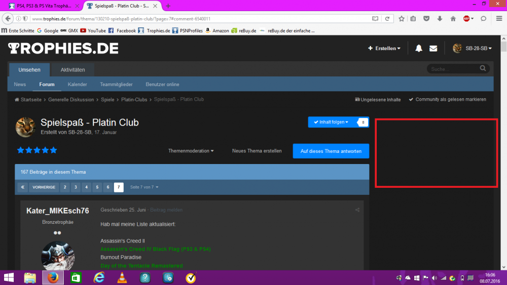Viewport: 507px width, 285px height.
Task: Open the Platin-Clubs breadcrumb link
Action: tap(134, 100)
